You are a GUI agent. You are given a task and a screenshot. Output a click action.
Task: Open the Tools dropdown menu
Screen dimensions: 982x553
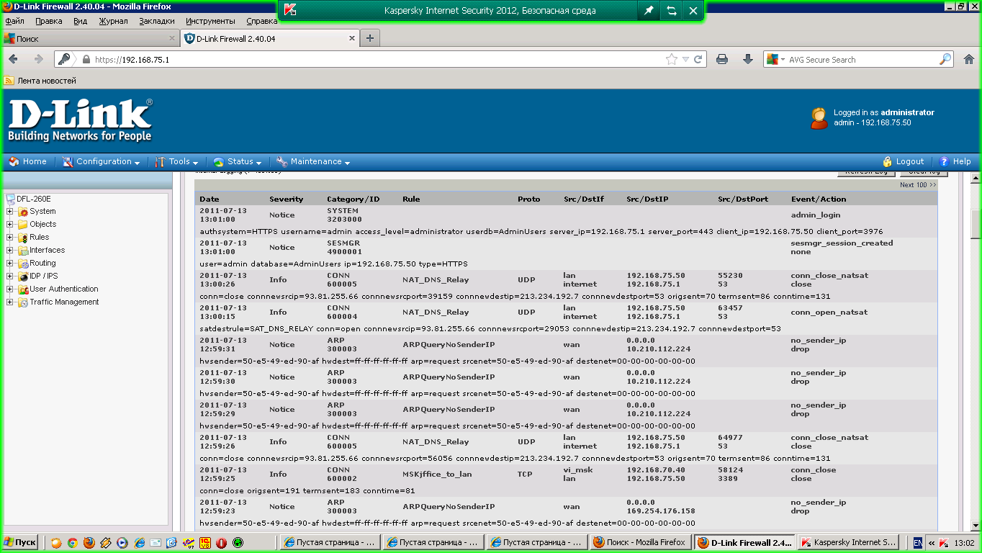(x=176, y=162)
